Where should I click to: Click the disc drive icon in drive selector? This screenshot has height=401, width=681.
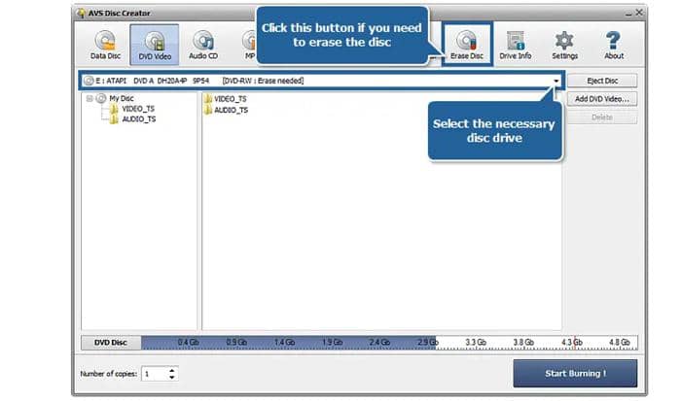click(x=89, y=81)
